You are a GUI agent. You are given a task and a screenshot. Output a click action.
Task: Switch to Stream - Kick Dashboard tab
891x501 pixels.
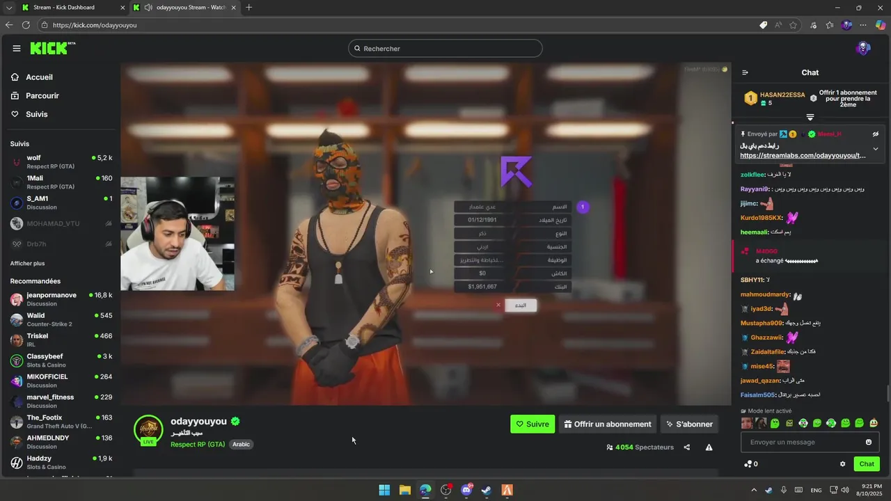point(73,8)
